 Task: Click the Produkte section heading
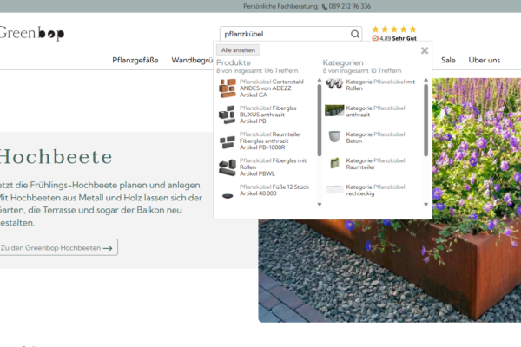[x=234, y=62]
